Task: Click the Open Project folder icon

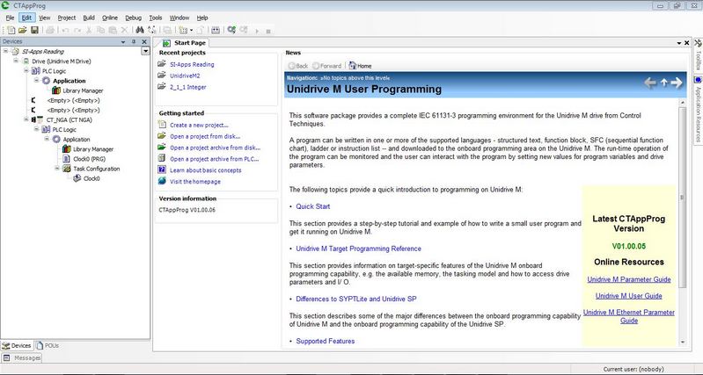Action: point(22,30)
